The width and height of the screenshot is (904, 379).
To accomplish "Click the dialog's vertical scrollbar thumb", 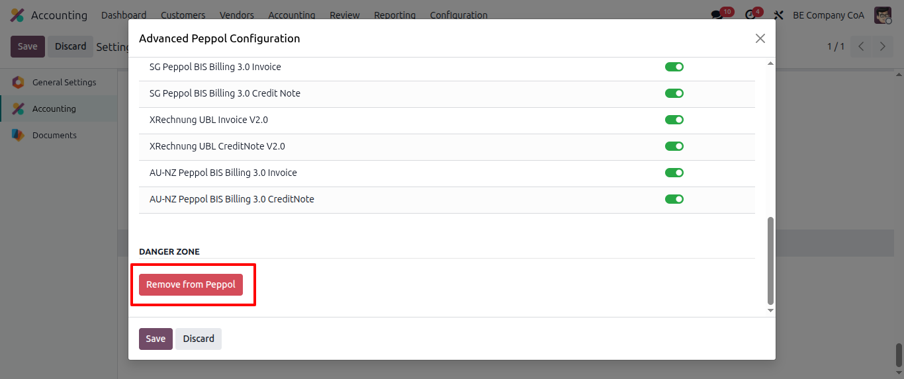I will [770, 260].
